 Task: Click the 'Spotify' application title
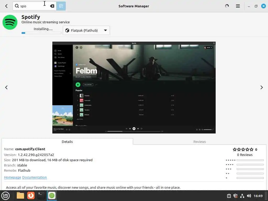point(31,17)
